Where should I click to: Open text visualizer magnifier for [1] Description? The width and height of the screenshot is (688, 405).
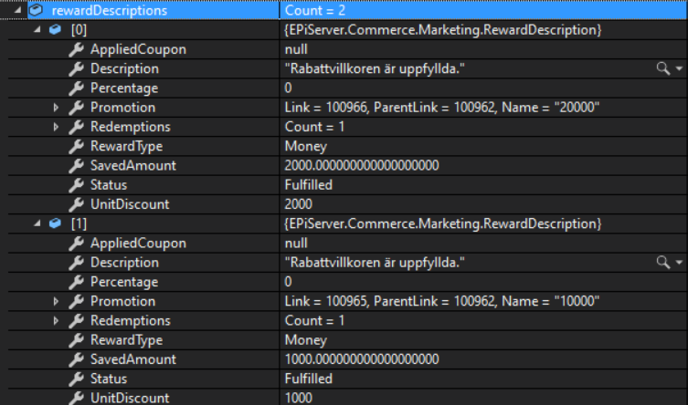663,263
